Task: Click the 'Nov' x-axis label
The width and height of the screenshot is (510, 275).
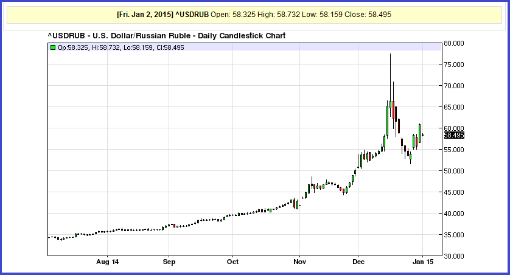Action: coord(299,262)
